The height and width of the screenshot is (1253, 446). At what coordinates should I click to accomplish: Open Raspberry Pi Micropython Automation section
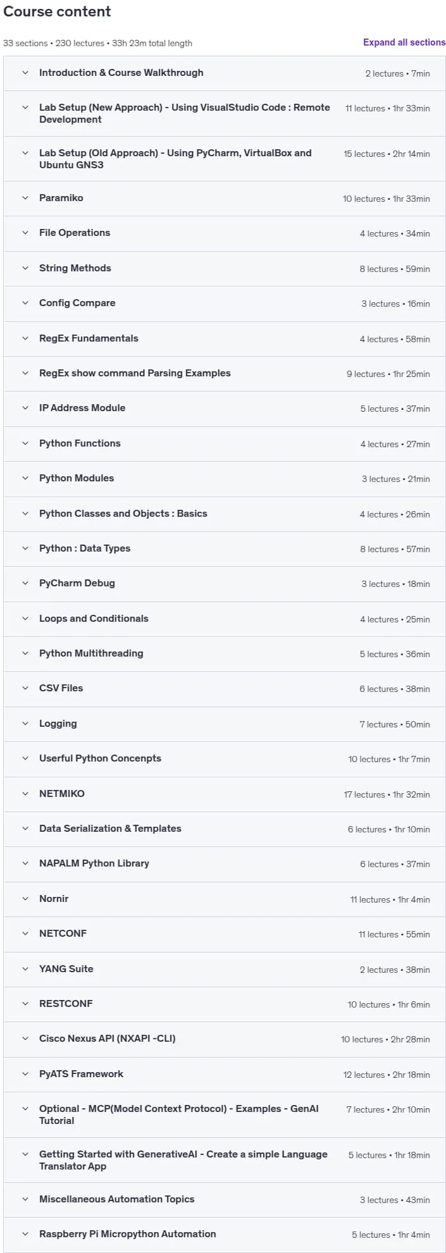point(225,1235)
